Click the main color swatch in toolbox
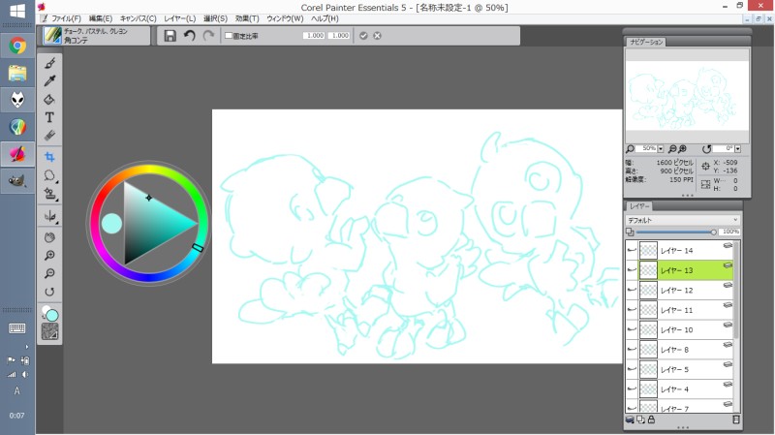This screenshot has width=775, height=435. pos(52,316)
